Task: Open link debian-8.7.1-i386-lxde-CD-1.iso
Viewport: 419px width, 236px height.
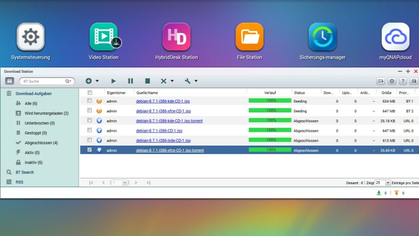Action: click(163, 141)
